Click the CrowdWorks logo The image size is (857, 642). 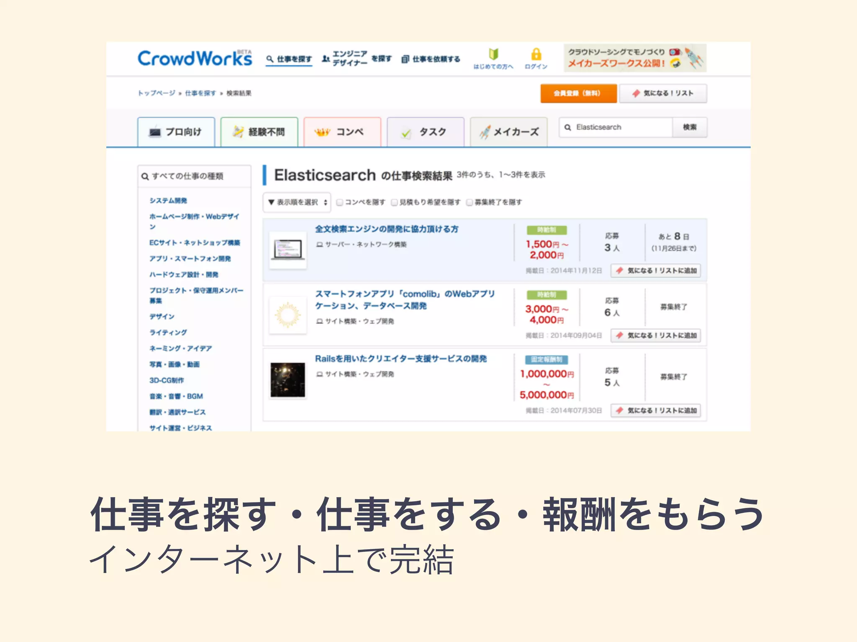point(195,58)
